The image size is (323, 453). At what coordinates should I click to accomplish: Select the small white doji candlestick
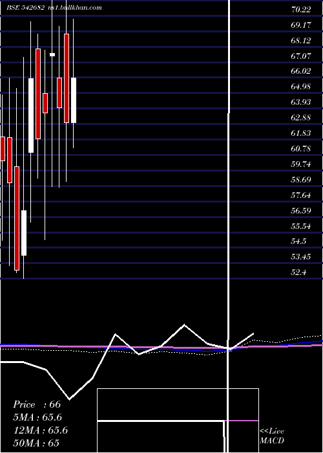coord(52,54)
